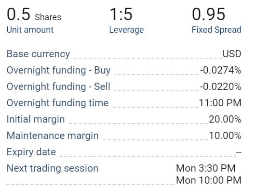Image resolution: width=255 pixels, height=187 pixels.
Task: Click the USD base currency value
Action: coord(232,54)
